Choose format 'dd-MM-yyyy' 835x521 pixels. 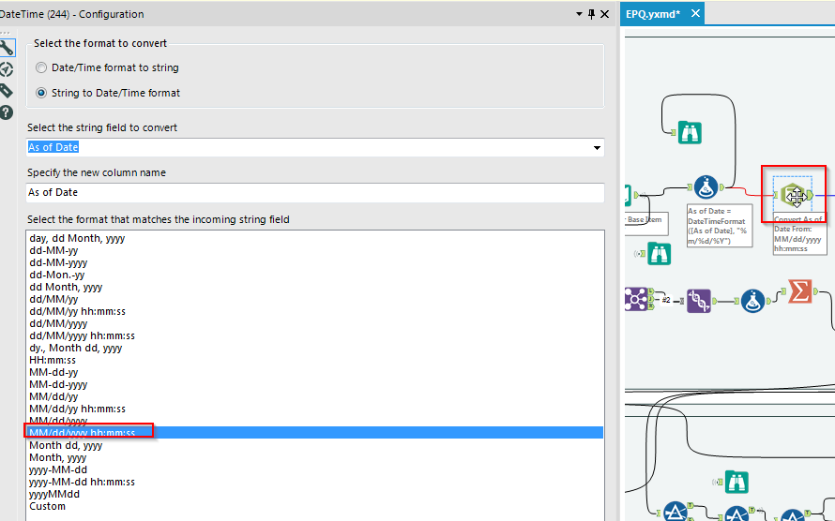[x=58, y=262]
